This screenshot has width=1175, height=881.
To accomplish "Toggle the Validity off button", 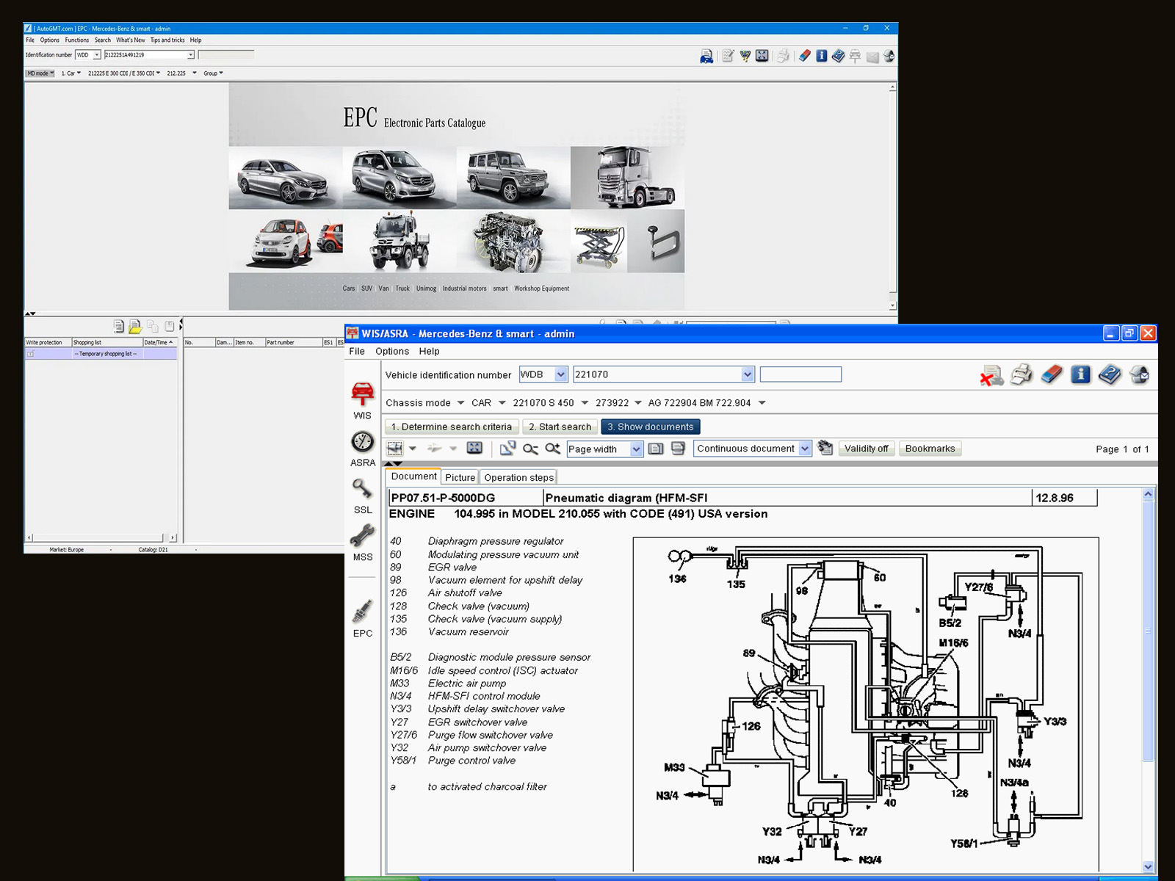I will [866, 449].
